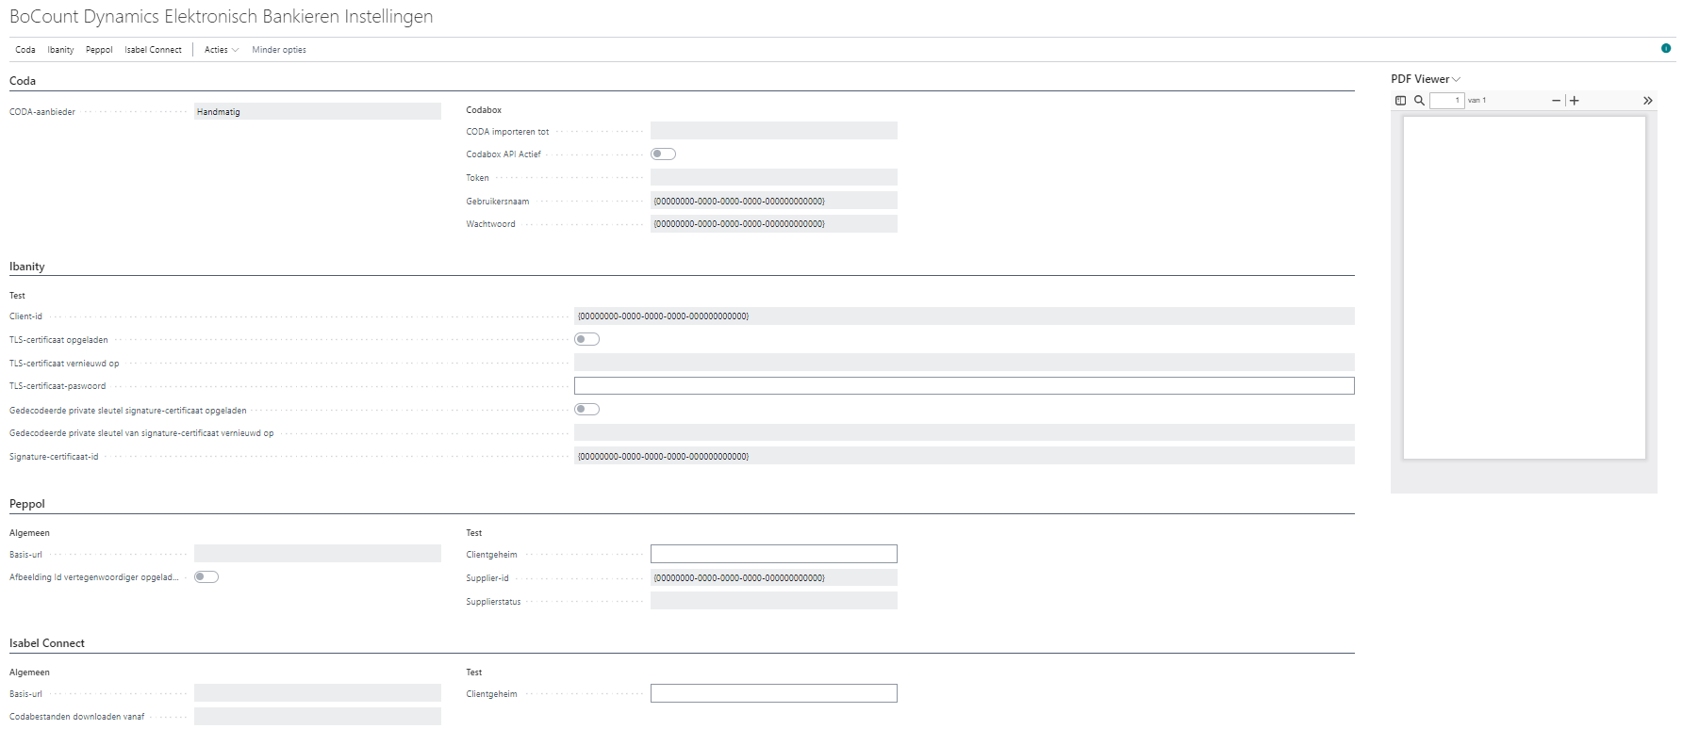The width and height of the screenshot is (1683, 729).
Task: Click the Peppol Clientgeheim input field
Action: pyautogui.click(x=773, y=554)
